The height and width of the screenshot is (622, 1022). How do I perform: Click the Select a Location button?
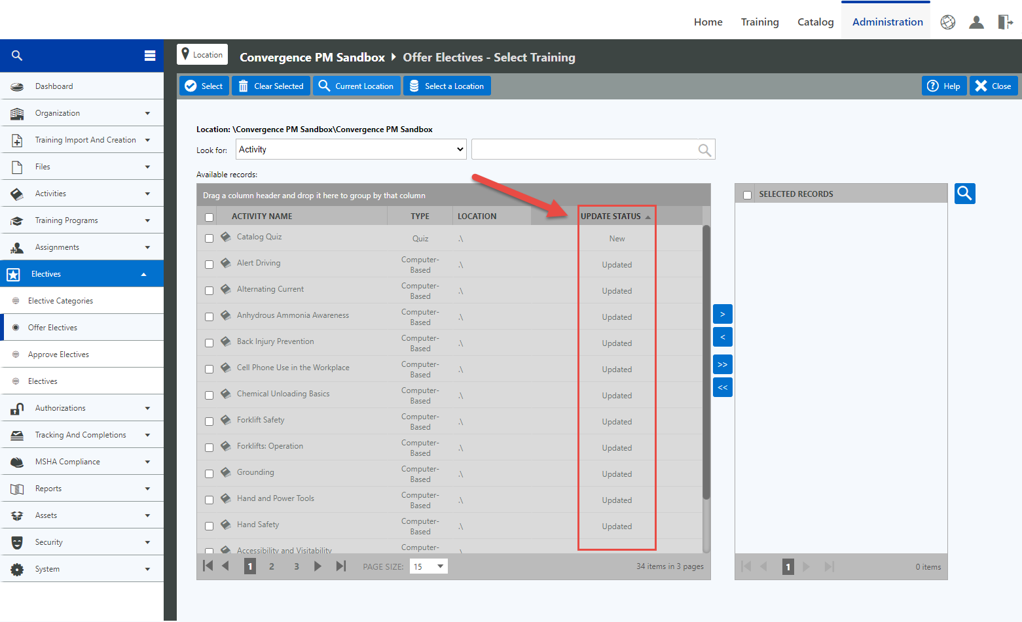click(447, 86)
